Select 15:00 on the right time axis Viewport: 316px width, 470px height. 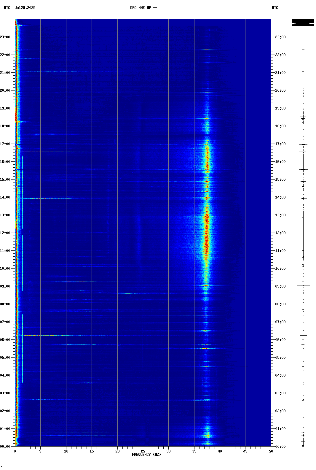pyautogui.click(x=280, y=180)
